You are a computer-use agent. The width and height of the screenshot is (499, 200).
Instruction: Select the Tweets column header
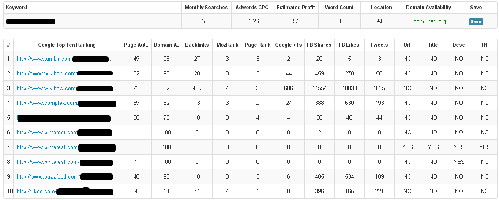379,45
